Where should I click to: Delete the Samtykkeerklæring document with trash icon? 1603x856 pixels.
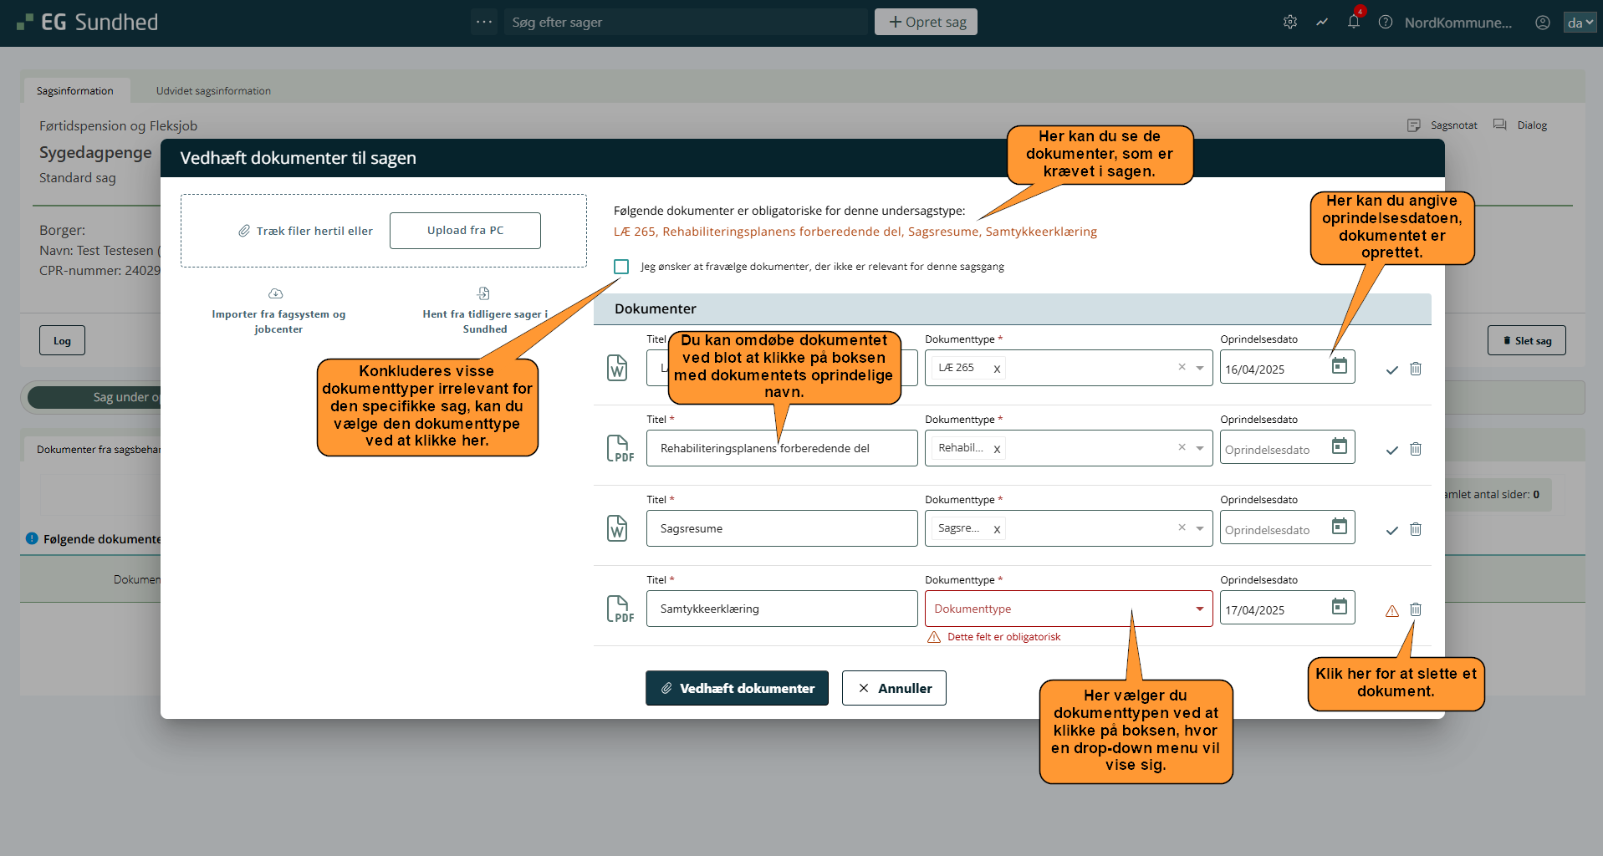pos(1415,609)
